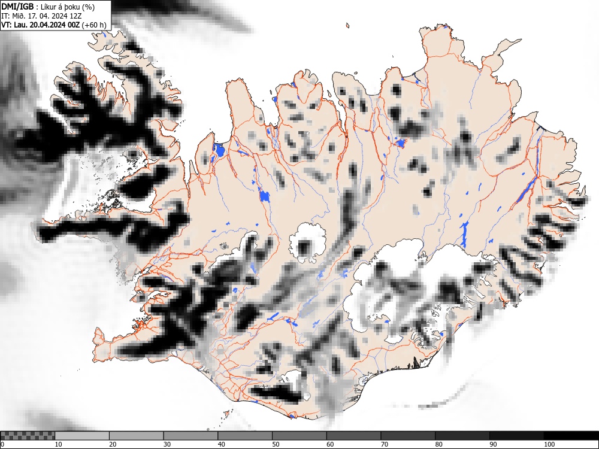
Task: Select the 60–70% legend gray segment
Action: (x=353, y=436)
